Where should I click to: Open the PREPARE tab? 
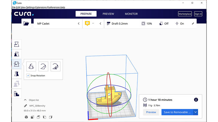[x=86, y=14]
